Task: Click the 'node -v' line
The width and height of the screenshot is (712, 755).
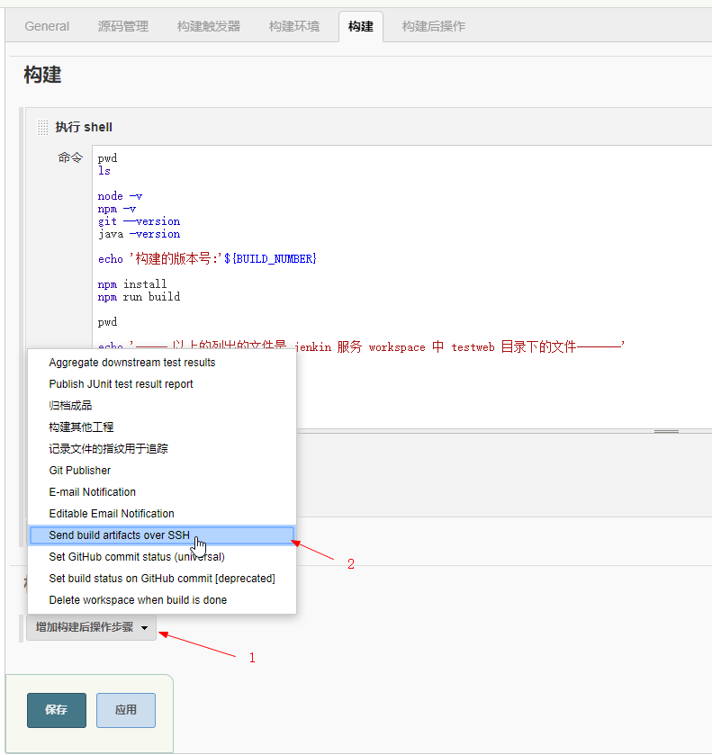Action: 120,196
